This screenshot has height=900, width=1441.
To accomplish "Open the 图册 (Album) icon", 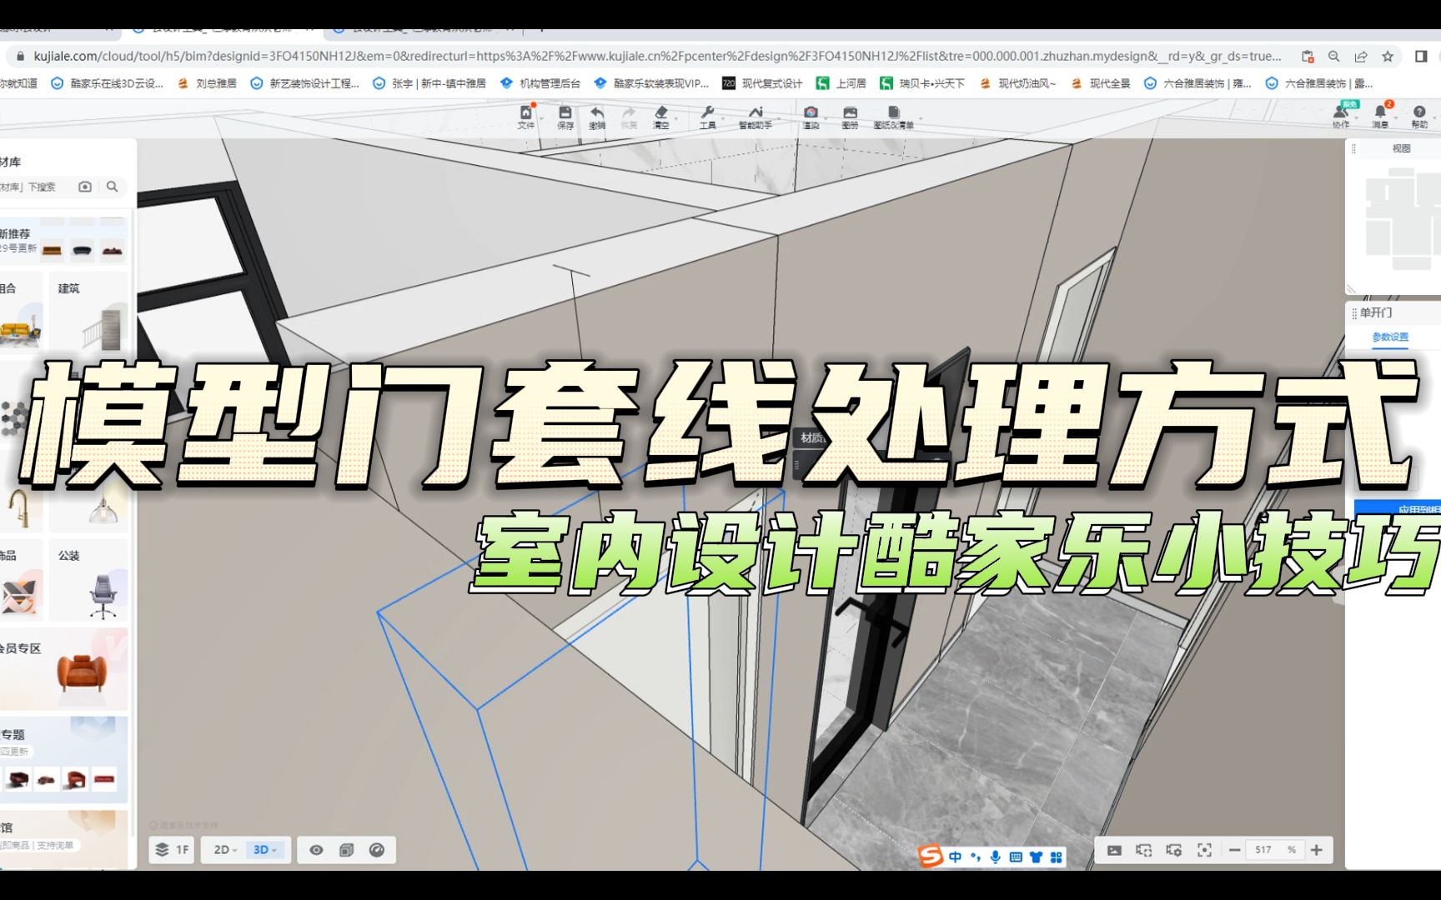I will coord(850,117).
